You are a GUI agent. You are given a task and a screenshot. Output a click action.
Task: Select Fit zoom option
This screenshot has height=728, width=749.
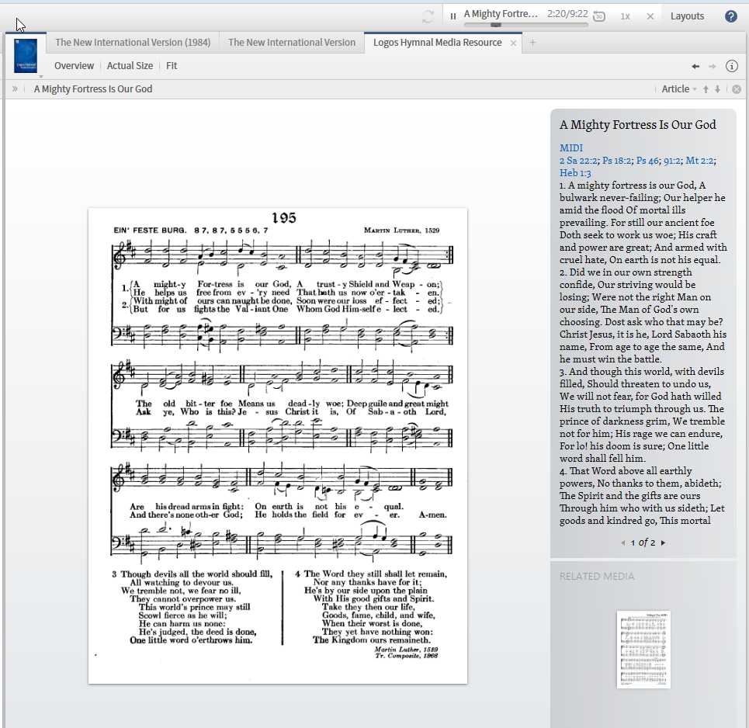tap(172, 65)
